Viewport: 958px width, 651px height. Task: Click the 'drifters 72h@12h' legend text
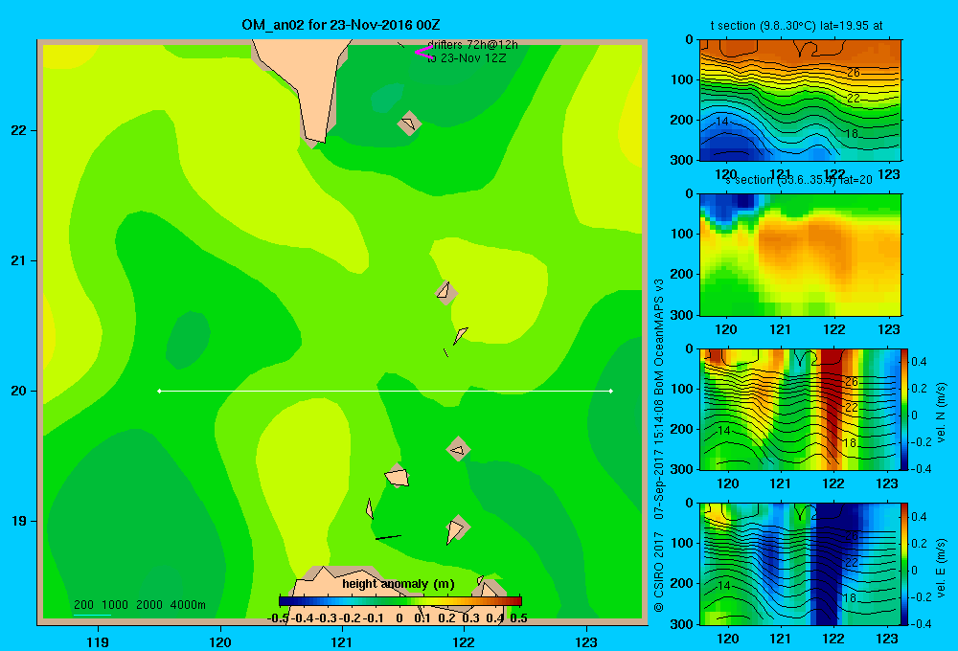coord(472,45)
